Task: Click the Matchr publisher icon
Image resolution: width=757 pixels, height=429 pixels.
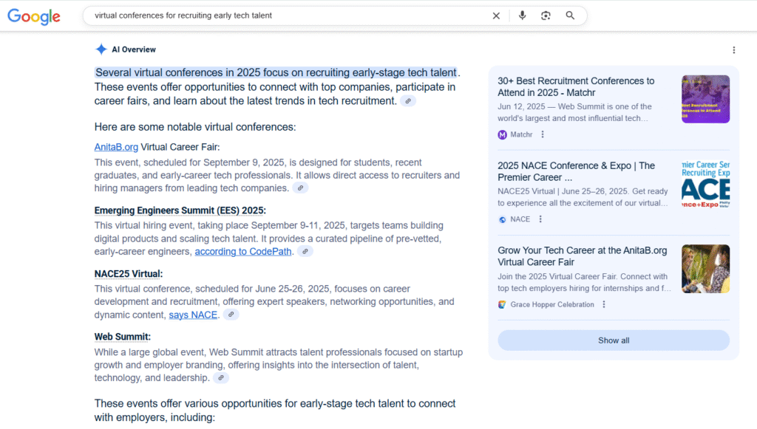Action: [503, 134]
